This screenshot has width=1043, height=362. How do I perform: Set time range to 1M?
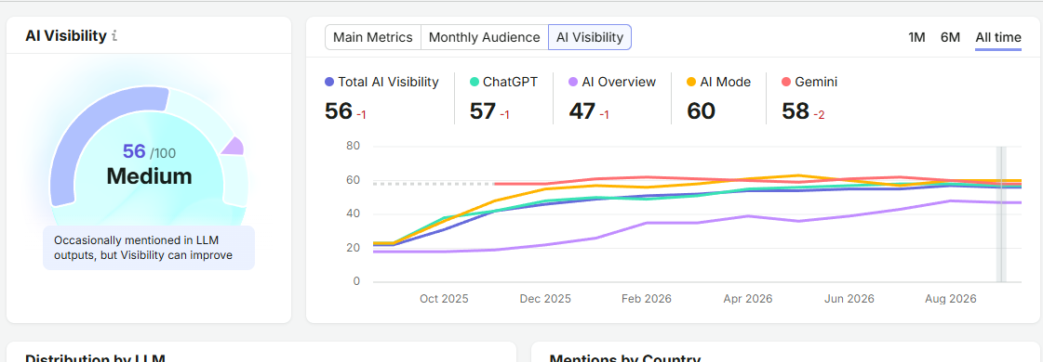click(916, 37)
